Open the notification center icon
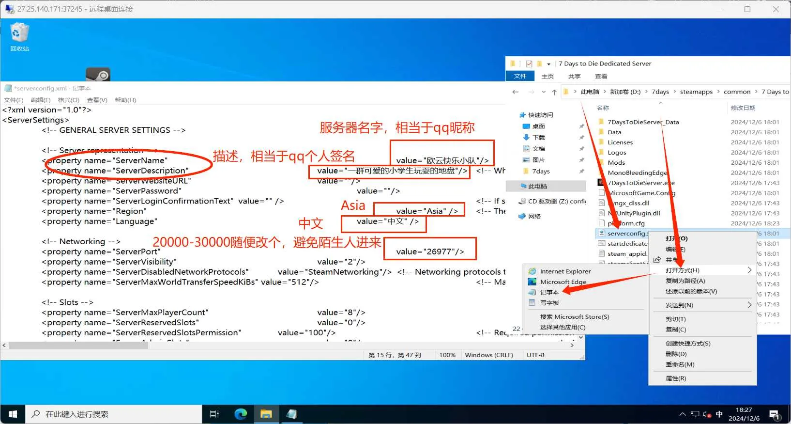The height and width of the screenshot is (424, 791). 774,415
